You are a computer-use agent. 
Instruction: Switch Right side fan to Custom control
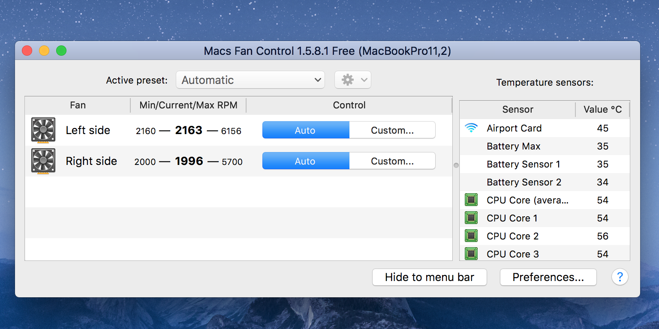pos(392,161)
